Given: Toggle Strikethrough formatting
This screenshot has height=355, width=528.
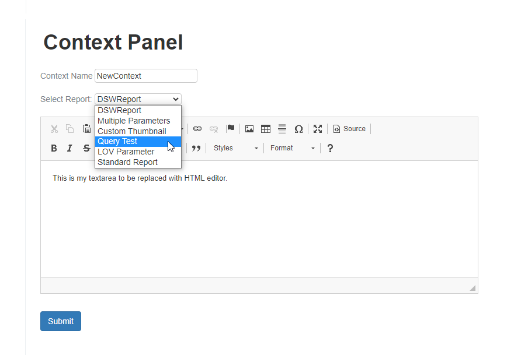Looking at the screenshot, I should click(x=86, y=148).
